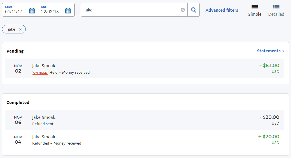Click the ON HOLD status badge

pos(40,73)
